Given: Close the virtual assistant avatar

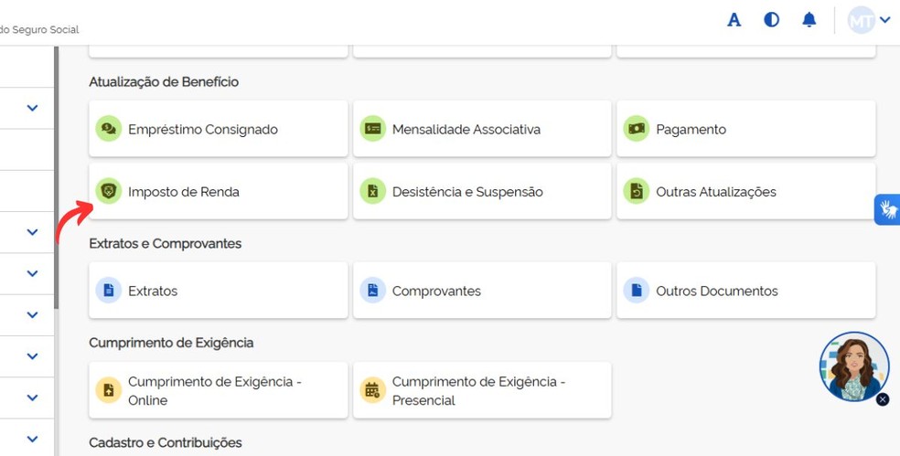Looking at the screenshot, I should [883, 399].
